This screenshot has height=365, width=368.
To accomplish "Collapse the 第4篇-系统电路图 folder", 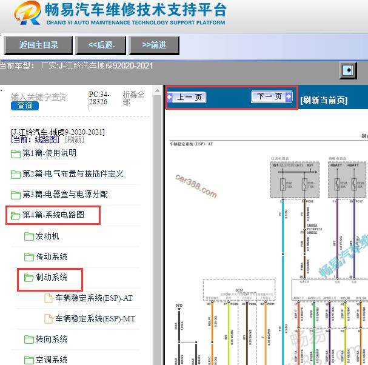I will (53, 215).
